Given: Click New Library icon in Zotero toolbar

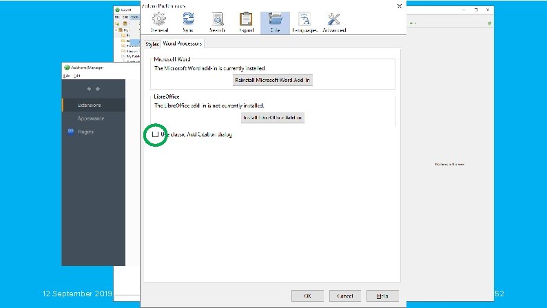Looking at the screenshot, I should 125,23.
